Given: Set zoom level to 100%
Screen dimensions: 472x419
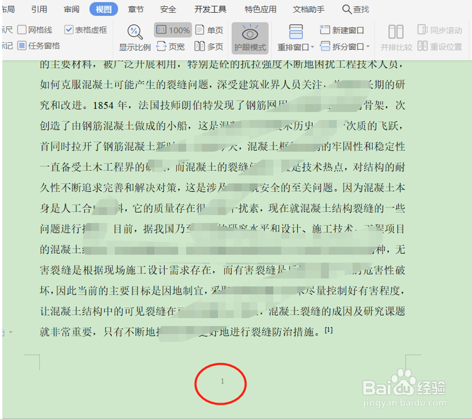Looking at the screenshot, I should click(173, 30).
